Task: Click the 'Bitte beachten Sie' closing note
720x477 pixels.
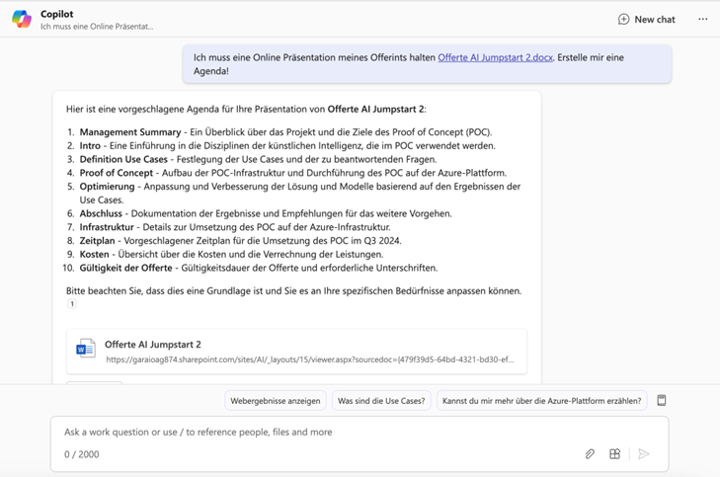Action: pos(294,291)
